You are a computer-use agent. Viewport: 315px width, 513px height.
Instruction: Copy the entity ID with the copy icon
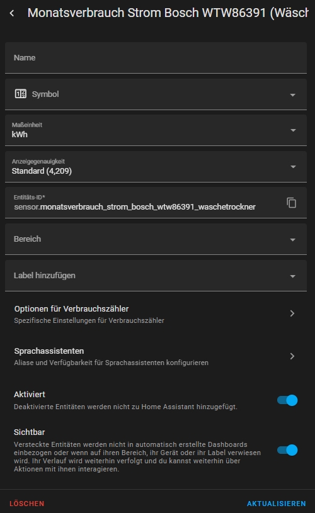click(292, 203)
